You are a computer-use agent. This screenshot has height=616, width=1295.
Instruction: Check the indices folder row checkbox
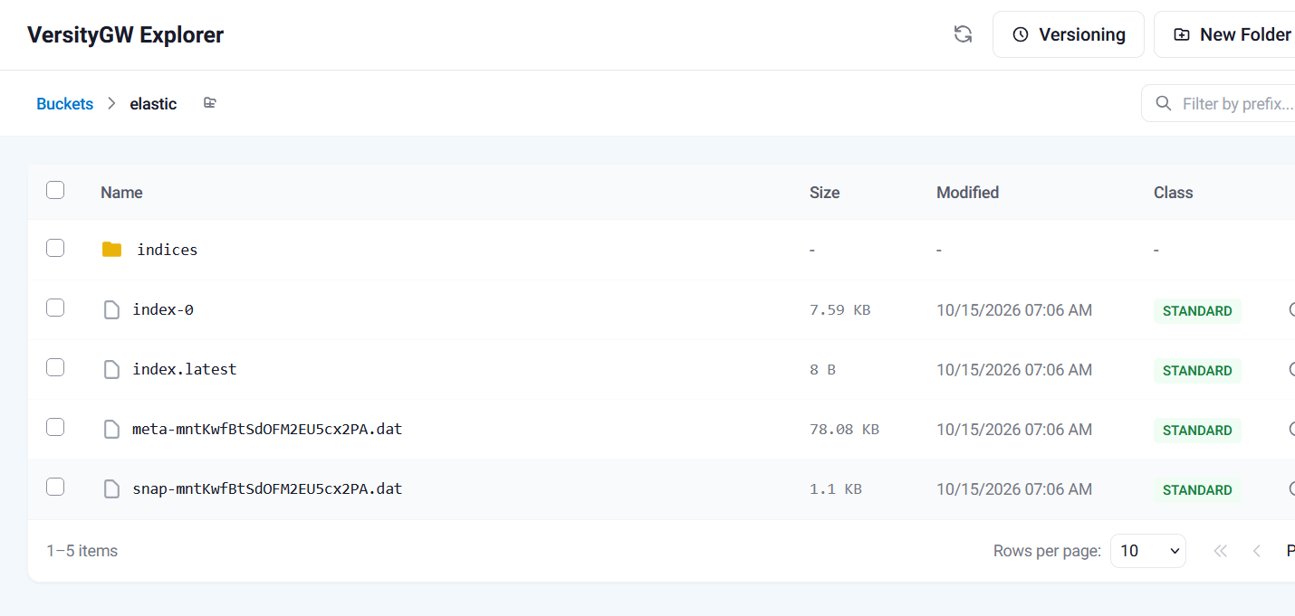click(55, 248)
